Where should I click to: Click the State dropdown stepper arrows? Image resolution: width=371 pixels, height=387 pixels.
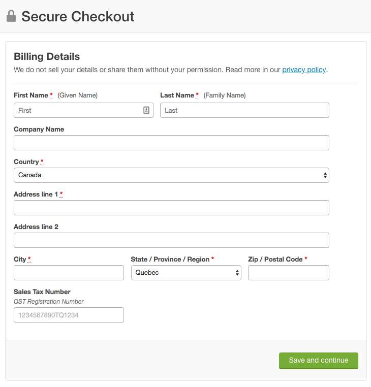tap(237, 273)
